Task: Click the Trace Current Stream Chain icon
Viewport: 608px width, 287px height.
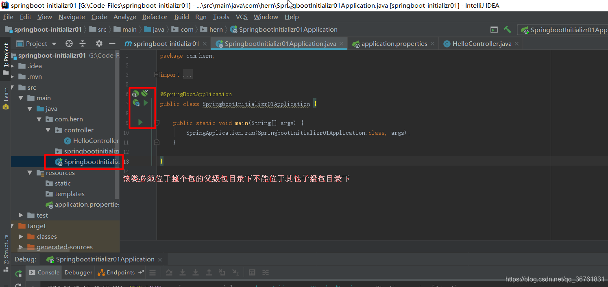Action: (x=266, y=272)
